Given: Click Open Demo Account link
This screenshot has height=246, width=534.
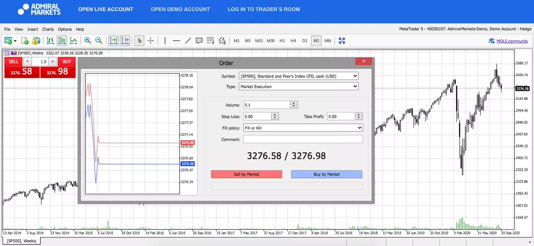Looking at the screenshot, I should click(x=180, y=9).
